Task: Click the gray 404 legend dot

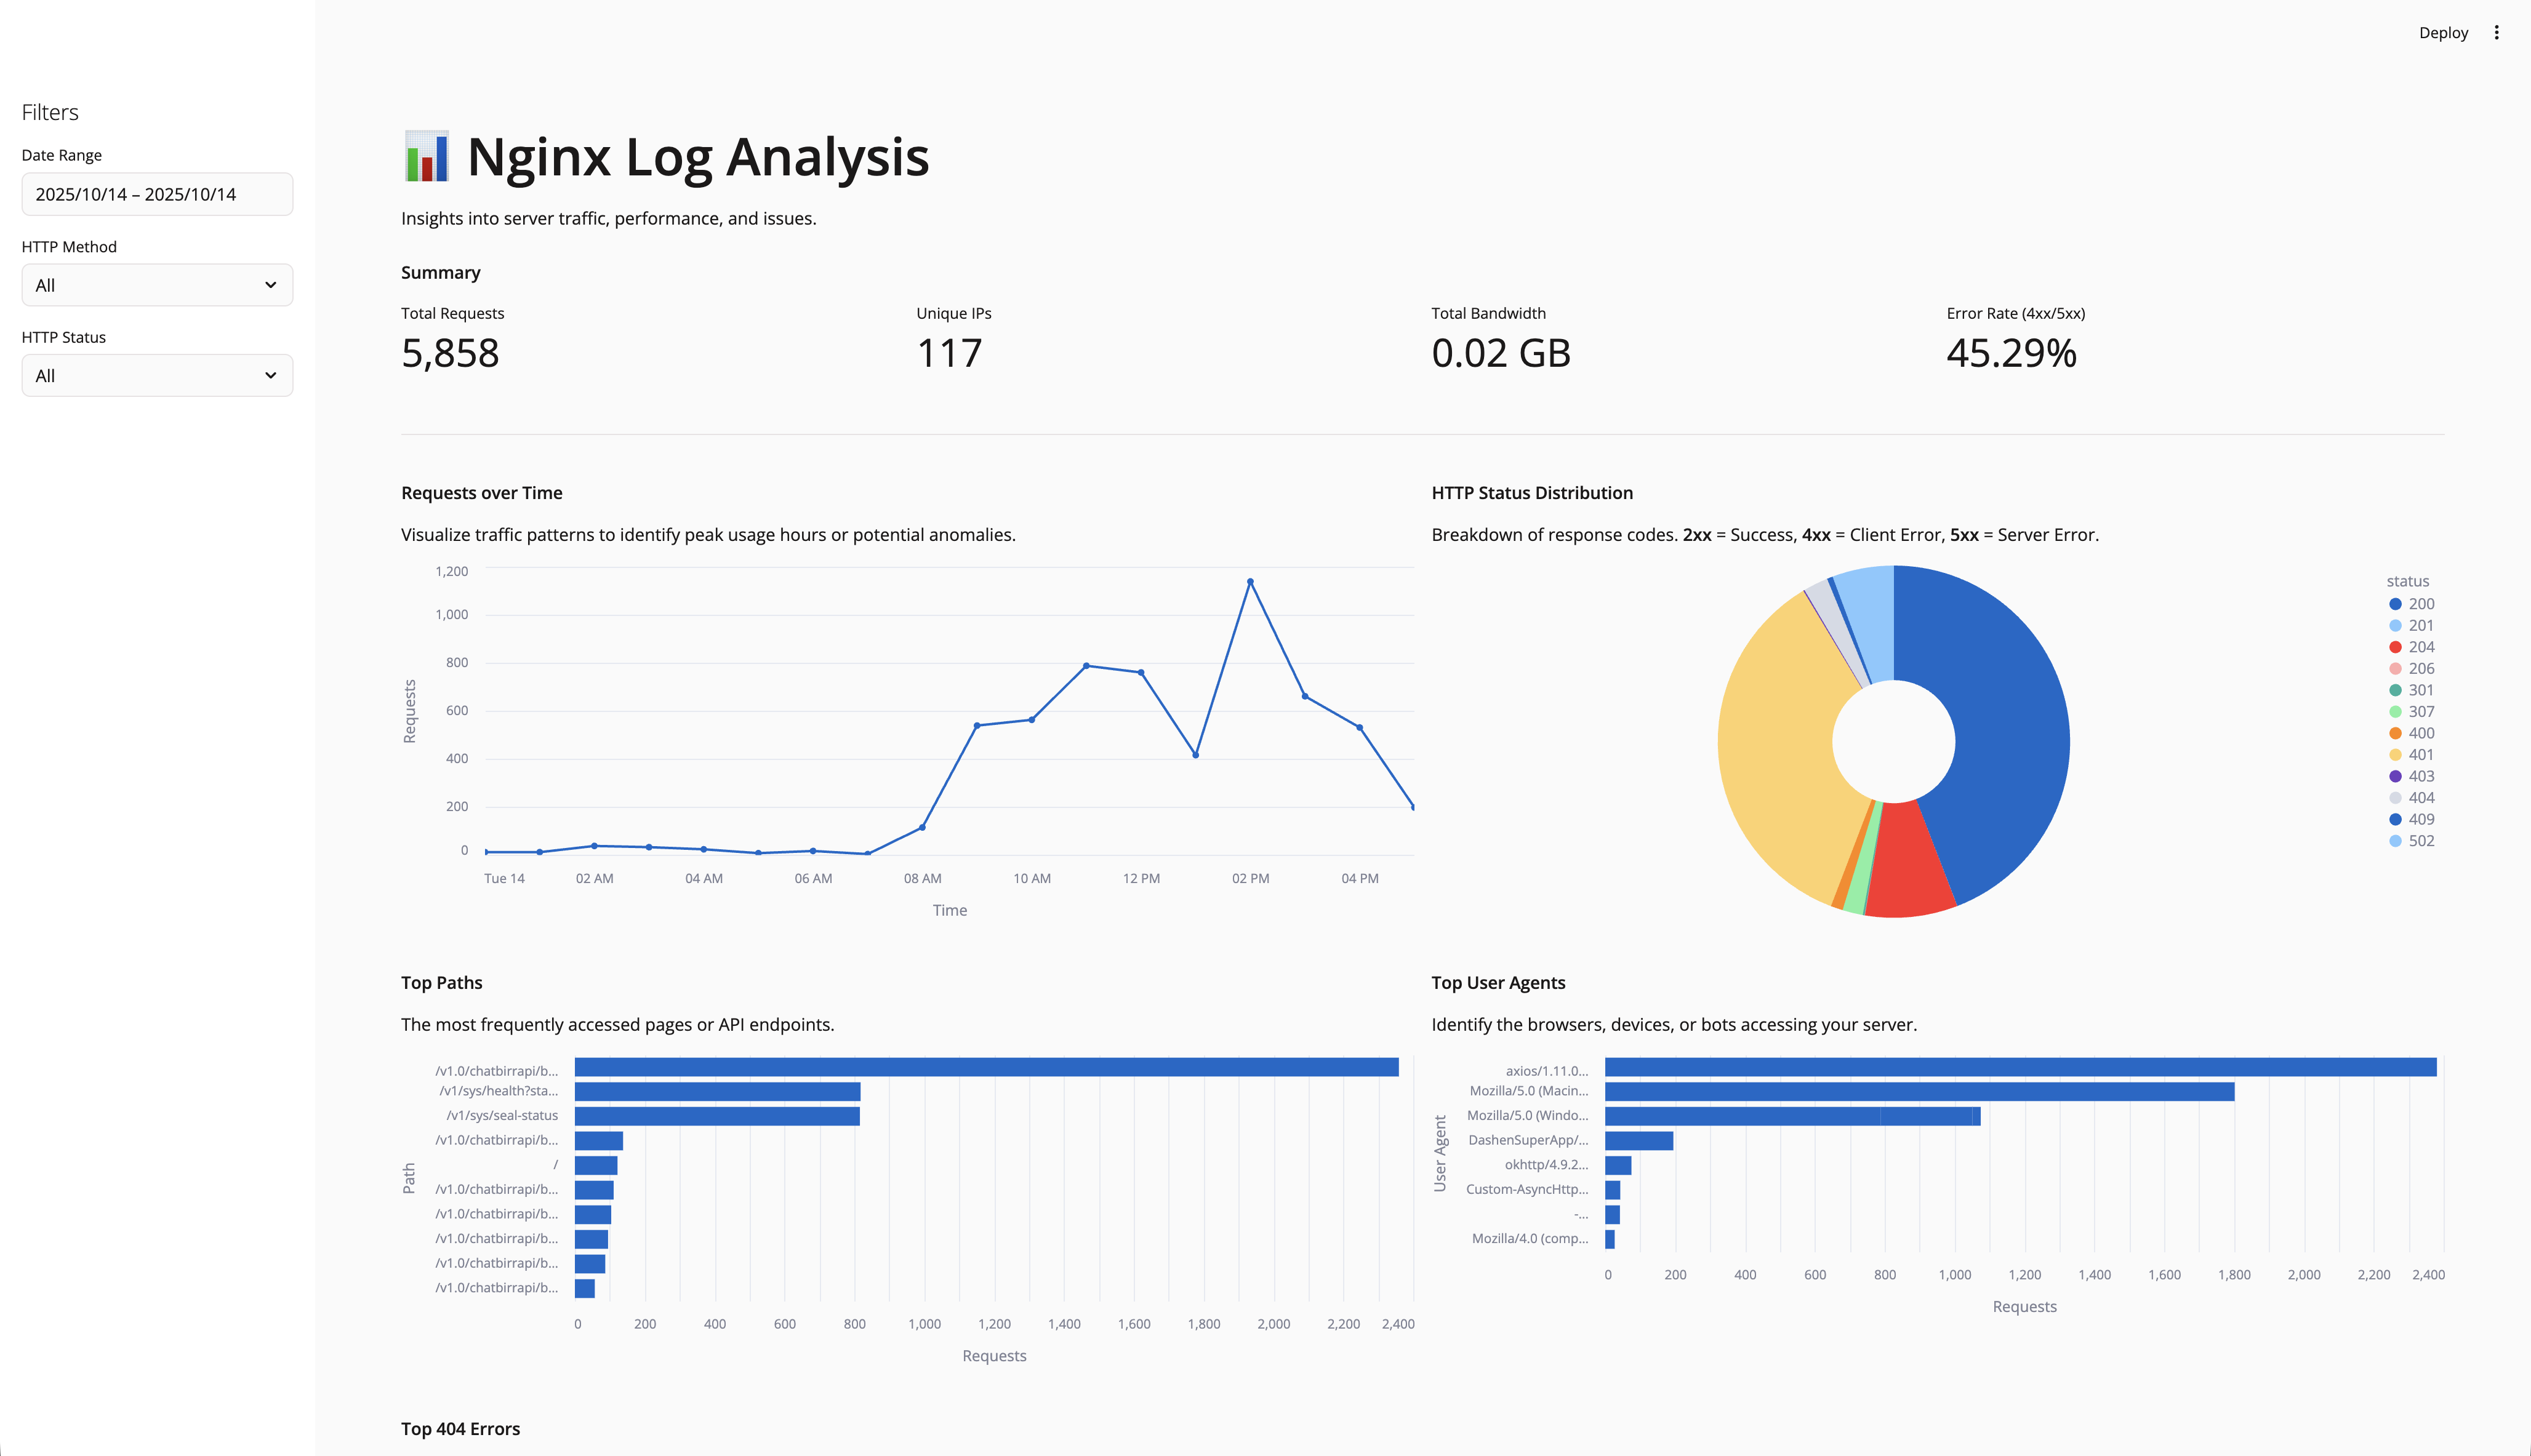Action: point(2395,798)
